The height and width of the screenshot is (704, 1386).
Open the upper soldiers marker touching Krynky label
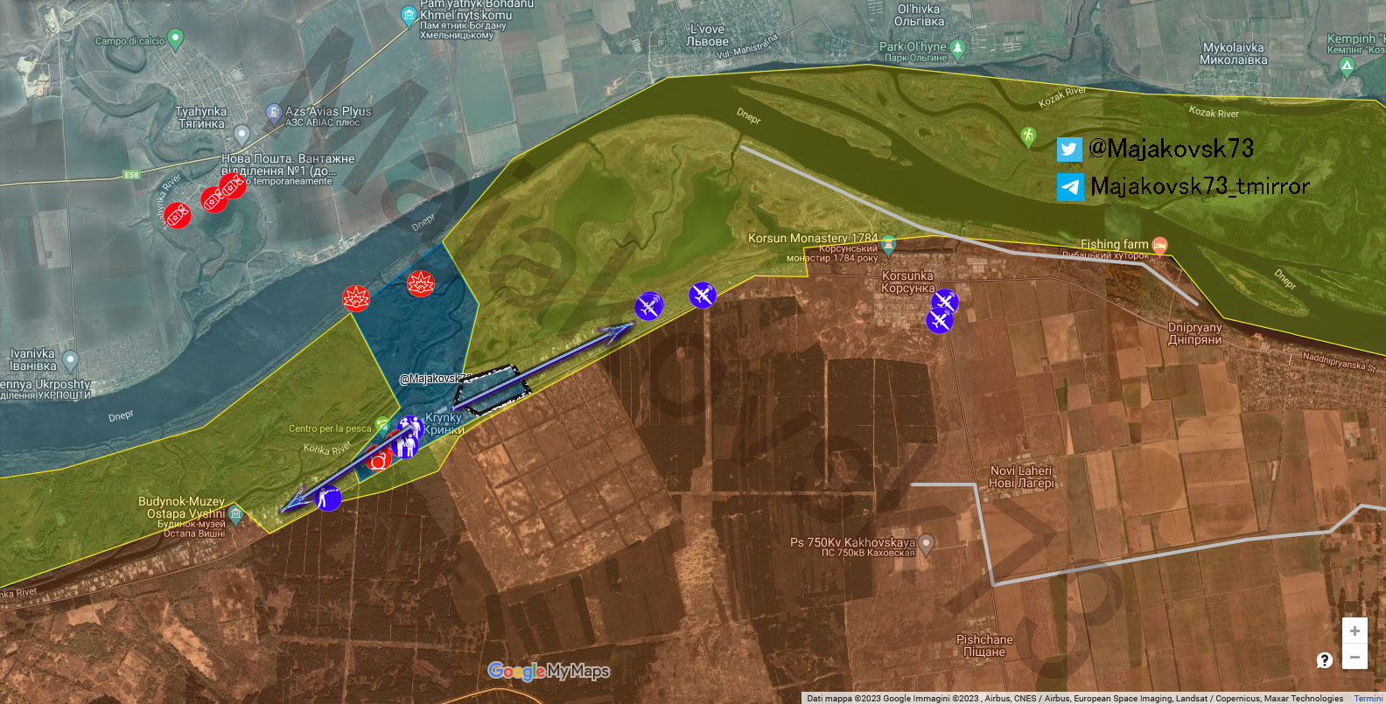point(410,429)
